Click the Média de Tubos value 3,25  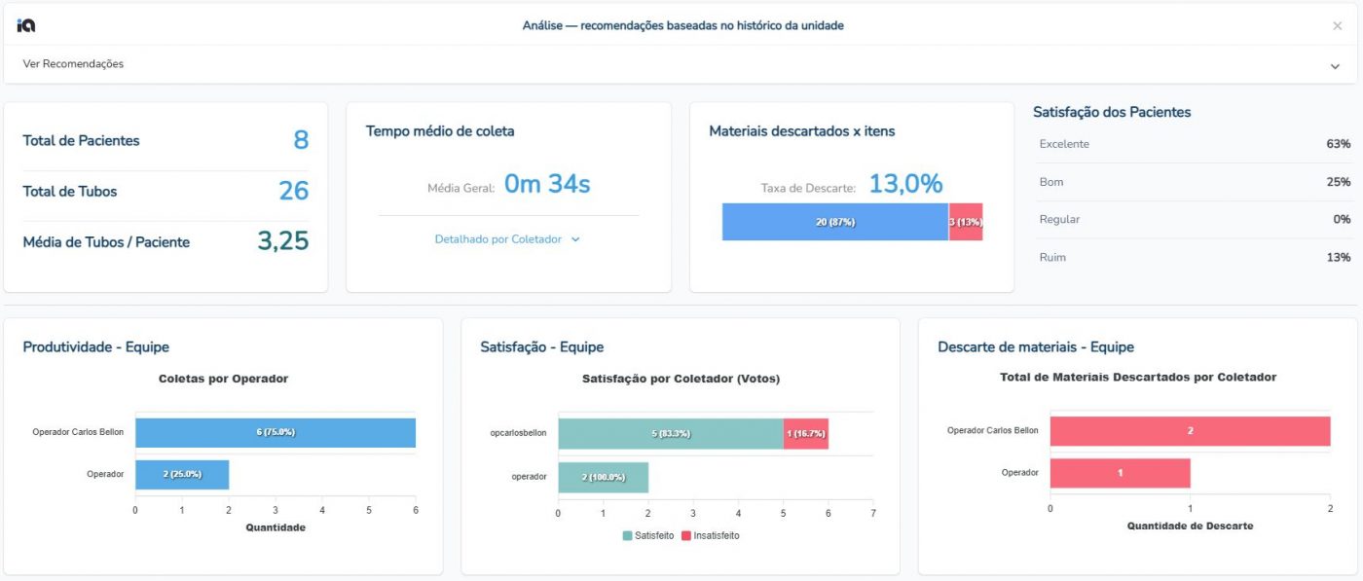pyautogui.click(x=283, y=241)
